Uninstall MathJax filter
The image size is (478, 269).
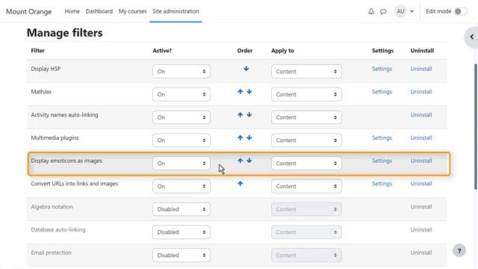(x=421, y=92)
